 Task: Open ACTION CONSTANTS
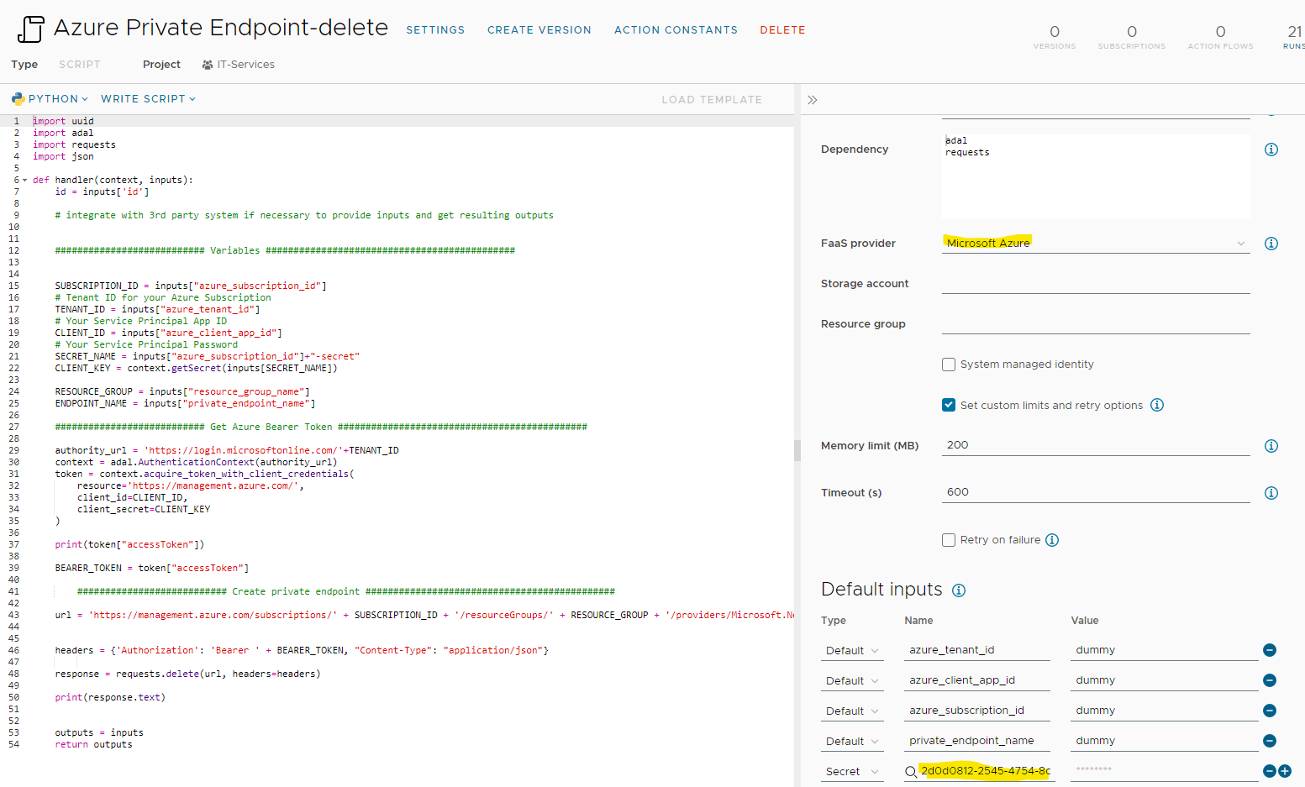pyautogui.click(x=676, y=30)
